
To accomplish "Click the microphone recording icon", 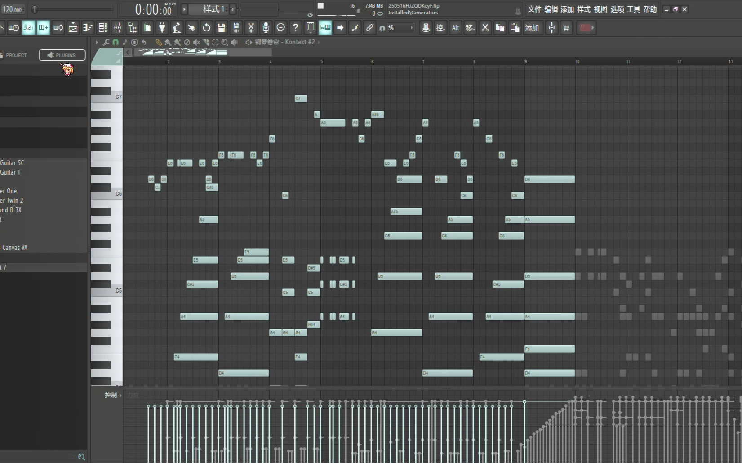I will 266,28.
